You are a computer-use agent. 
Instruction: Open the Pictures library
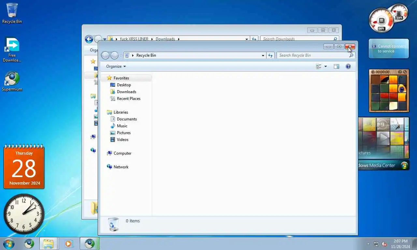point(124,133)
